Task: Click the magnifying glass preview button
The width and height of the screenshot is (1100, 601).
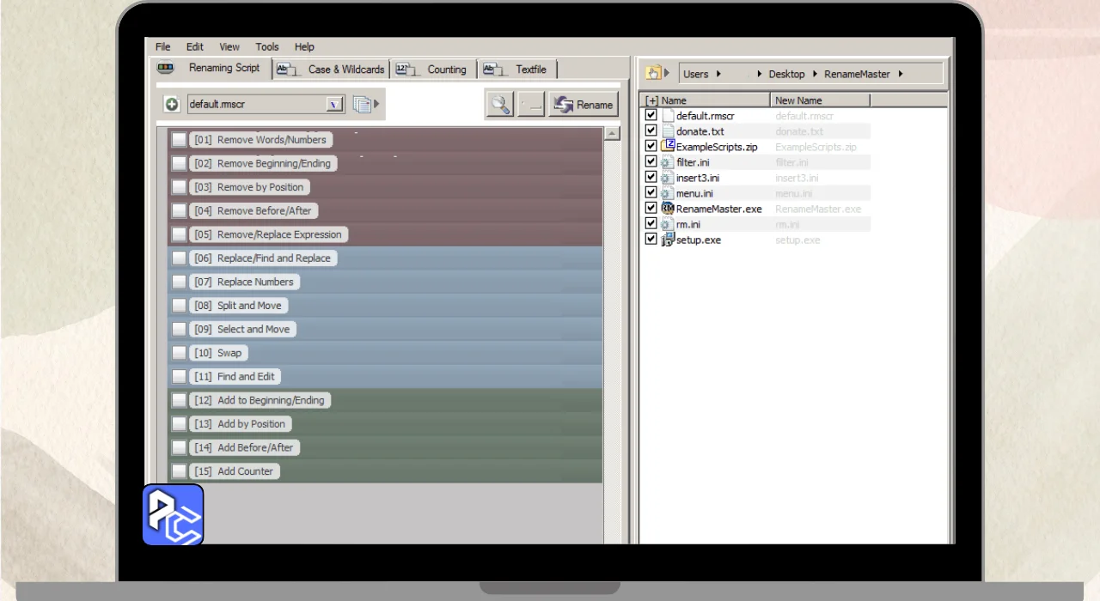Action: 499,105
